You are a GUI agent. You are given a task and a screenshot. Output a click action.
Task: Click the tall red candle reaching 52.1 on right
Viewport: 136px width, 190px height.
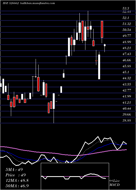(x=102, y=29)
